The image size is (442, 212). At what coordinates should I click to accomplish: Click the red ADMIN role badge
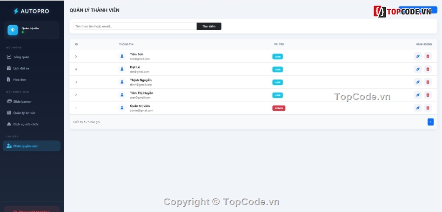point(279,108)
